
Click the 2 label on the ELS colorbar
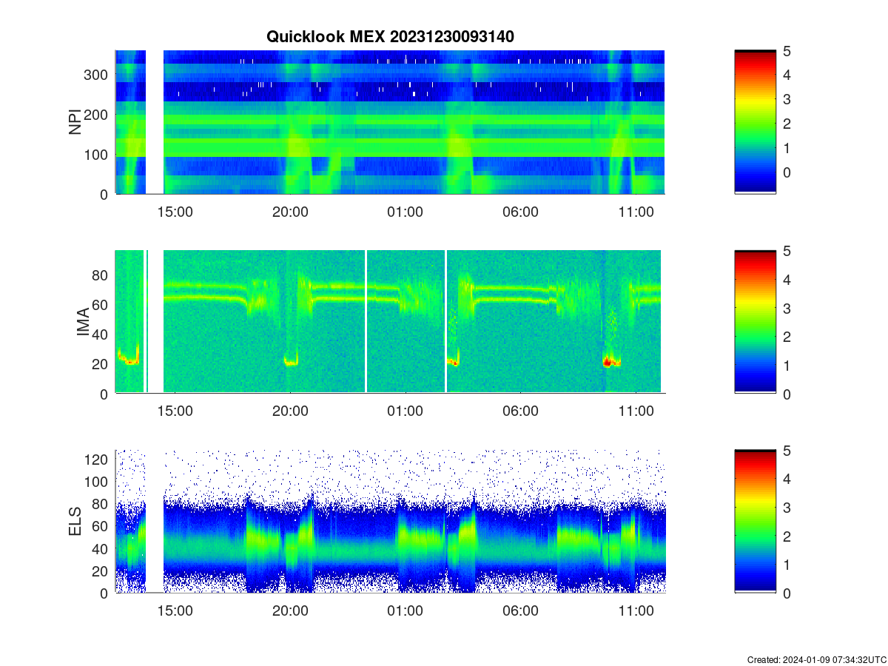[789, 536]
